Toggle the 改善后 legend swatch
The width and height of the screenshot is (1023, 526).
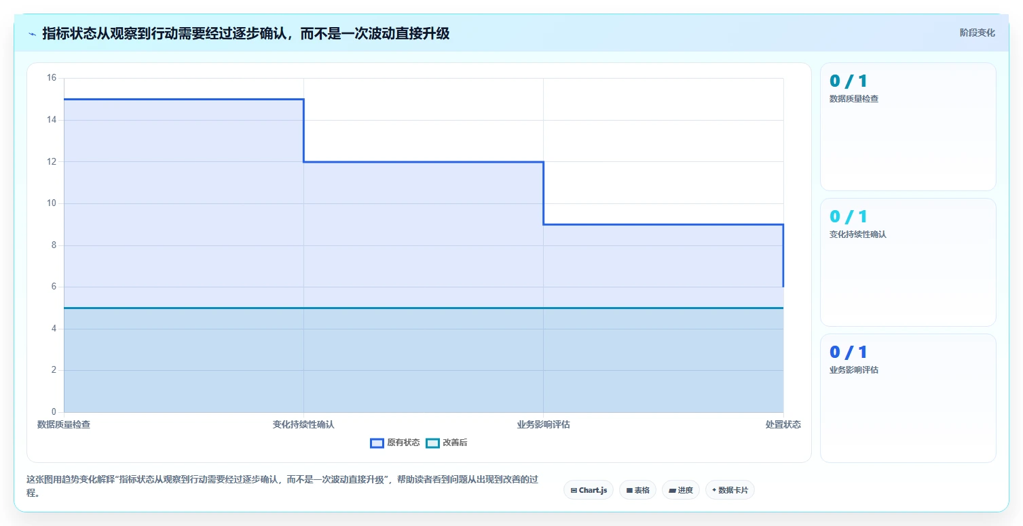point(432,443)
